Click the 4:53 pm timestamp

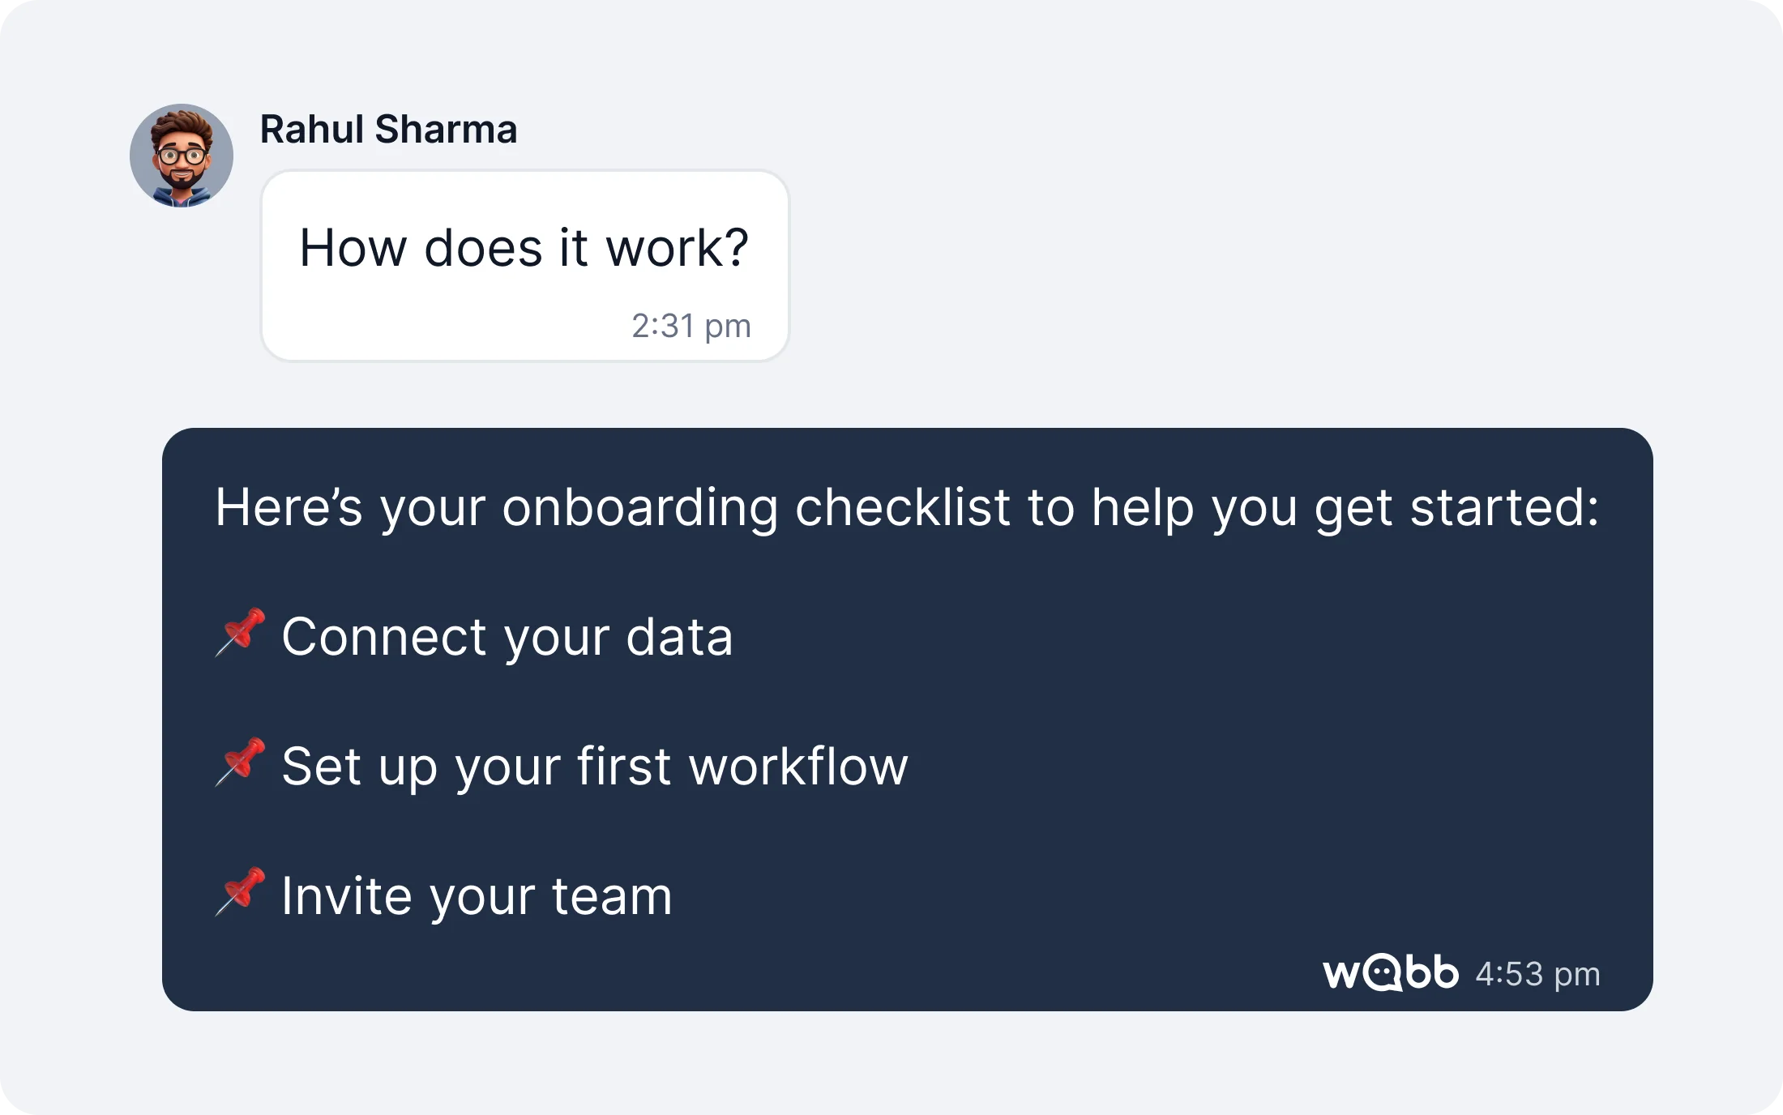(1537, 974)
